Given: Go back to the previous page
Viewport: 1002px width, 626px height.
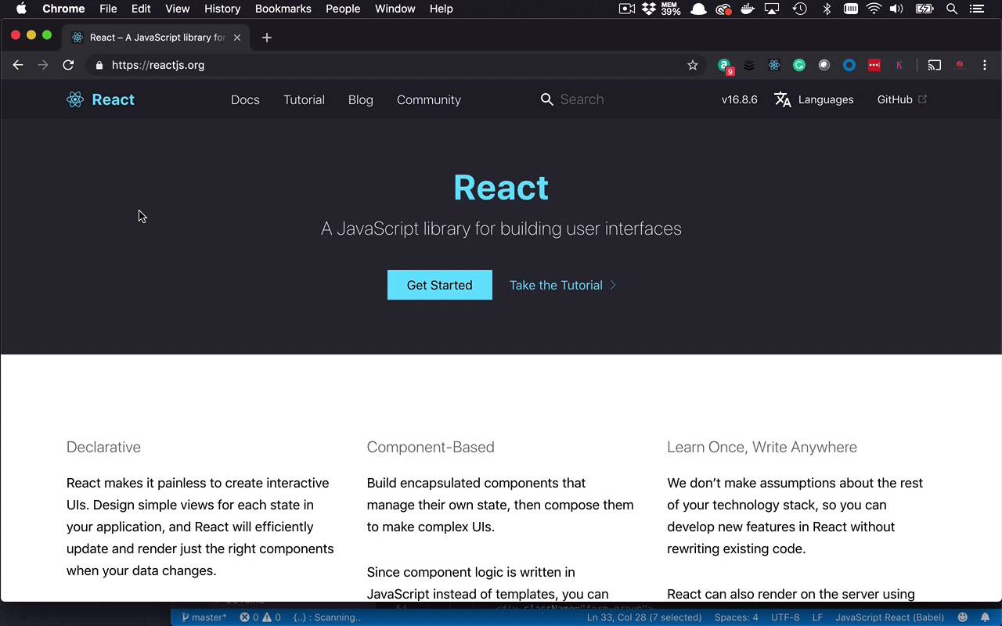Looking at the screenshot, I should (18, 65).
